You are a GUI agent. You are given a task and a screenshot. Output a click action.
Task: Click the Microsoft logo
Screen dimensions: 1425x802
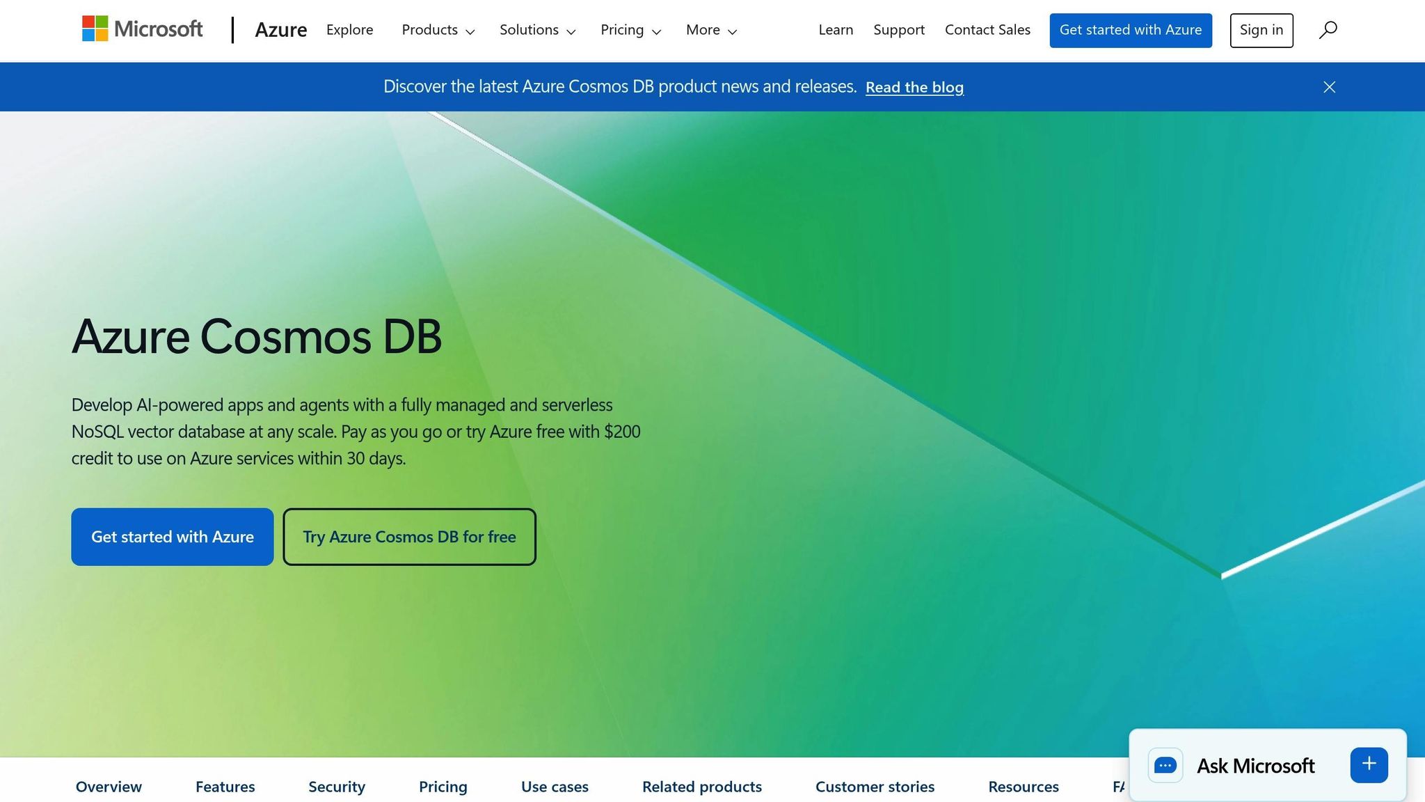coord(142,29)
